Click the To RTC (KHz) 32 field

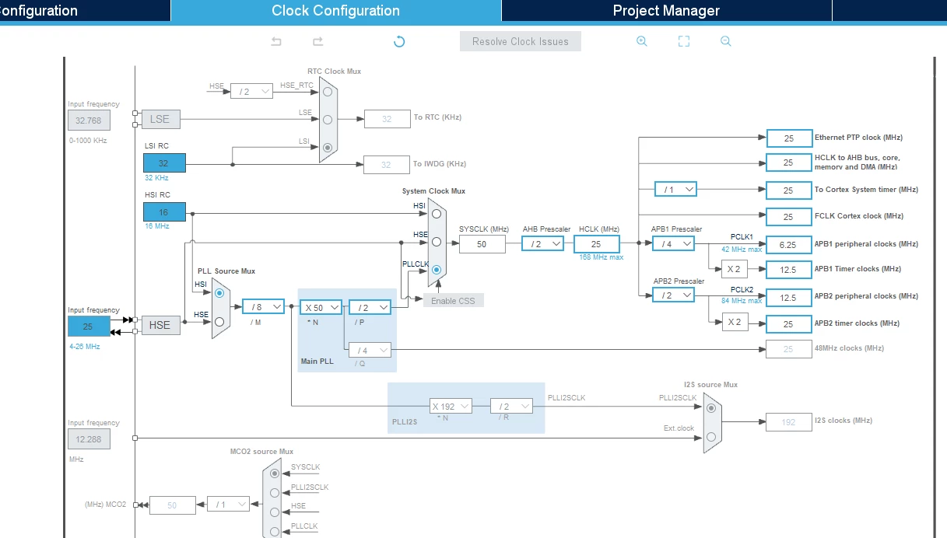click(x=387, y=119)
